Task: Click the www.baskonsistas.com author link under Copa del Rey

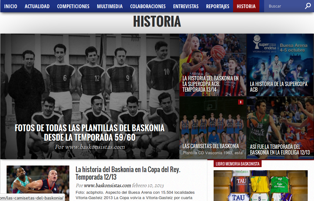Action: click(x=107, y=185)
